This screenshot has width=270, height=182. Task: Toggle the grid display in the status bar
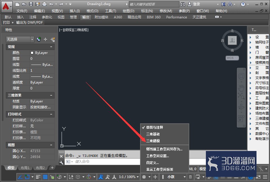coord(45,177)
